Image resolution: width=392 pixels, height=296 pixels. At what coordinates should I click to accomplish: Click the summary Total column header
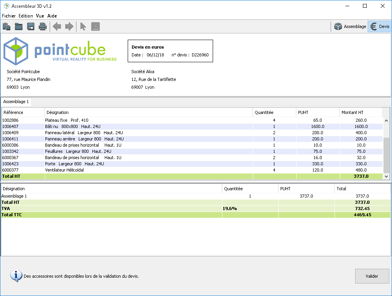[362, 189]
